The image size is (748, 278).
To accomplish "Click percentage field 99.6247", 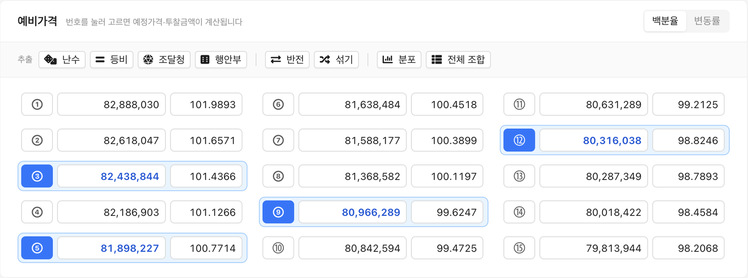I will 447,212.
